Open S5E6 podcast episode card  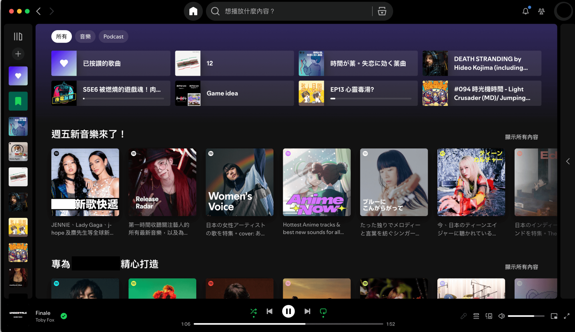coord(111,93)
